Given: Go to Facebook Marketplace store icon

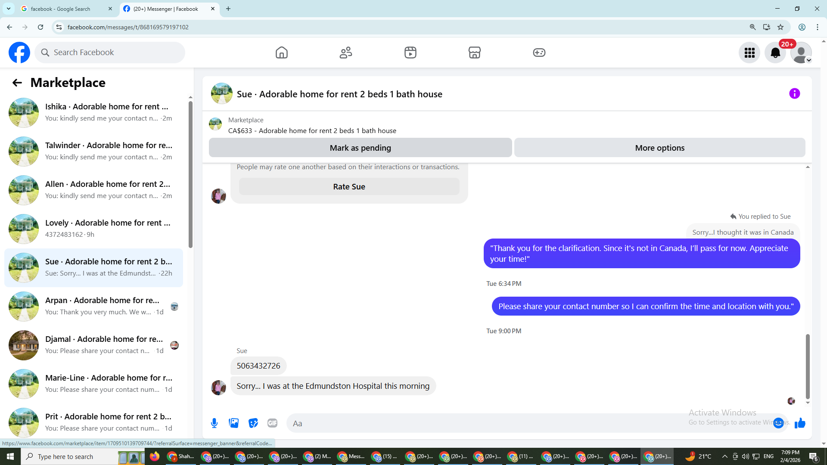Looking at the screenshot, I should 474,53.
